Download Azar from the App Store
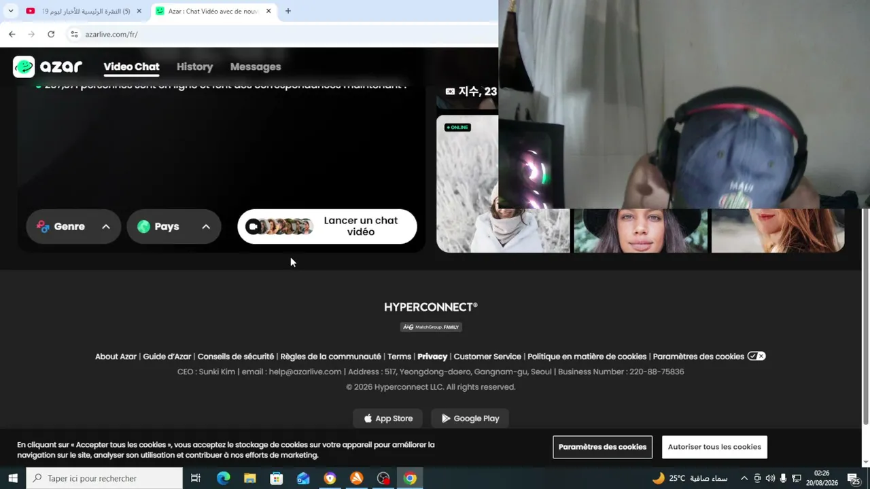The width and height of the screenshot is (870, 489). tap(387, 418)
